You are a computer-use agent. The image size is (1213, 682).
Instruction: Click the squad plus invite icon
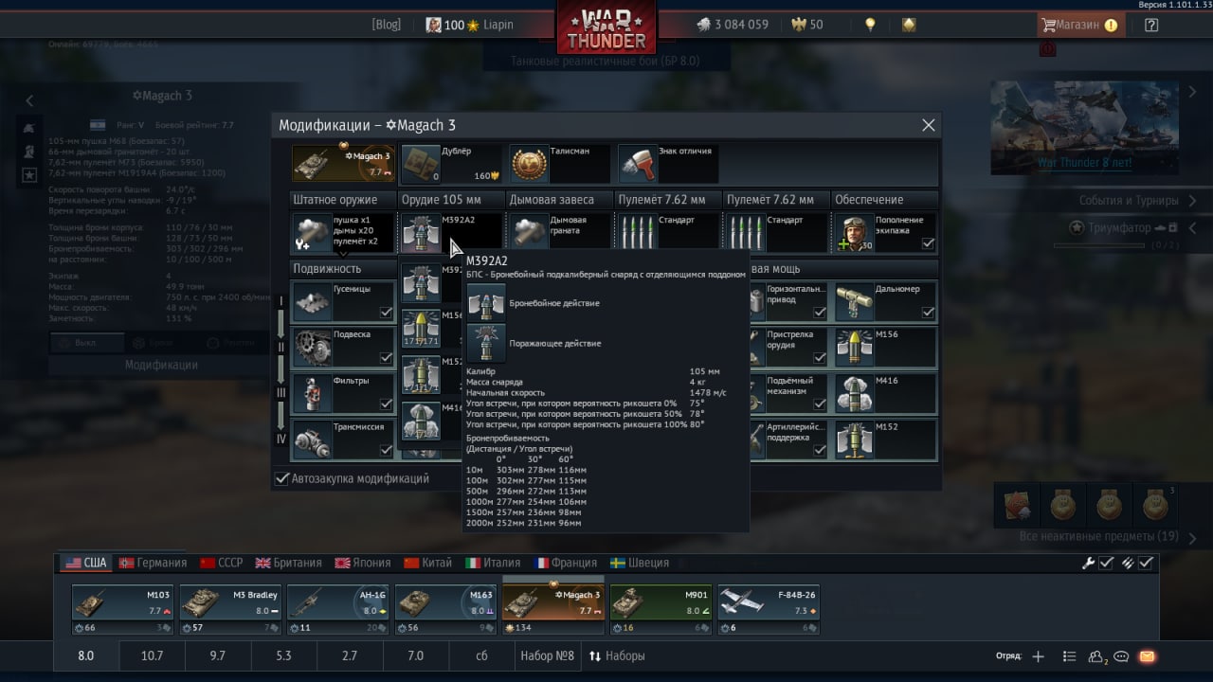pos(1038,656)
